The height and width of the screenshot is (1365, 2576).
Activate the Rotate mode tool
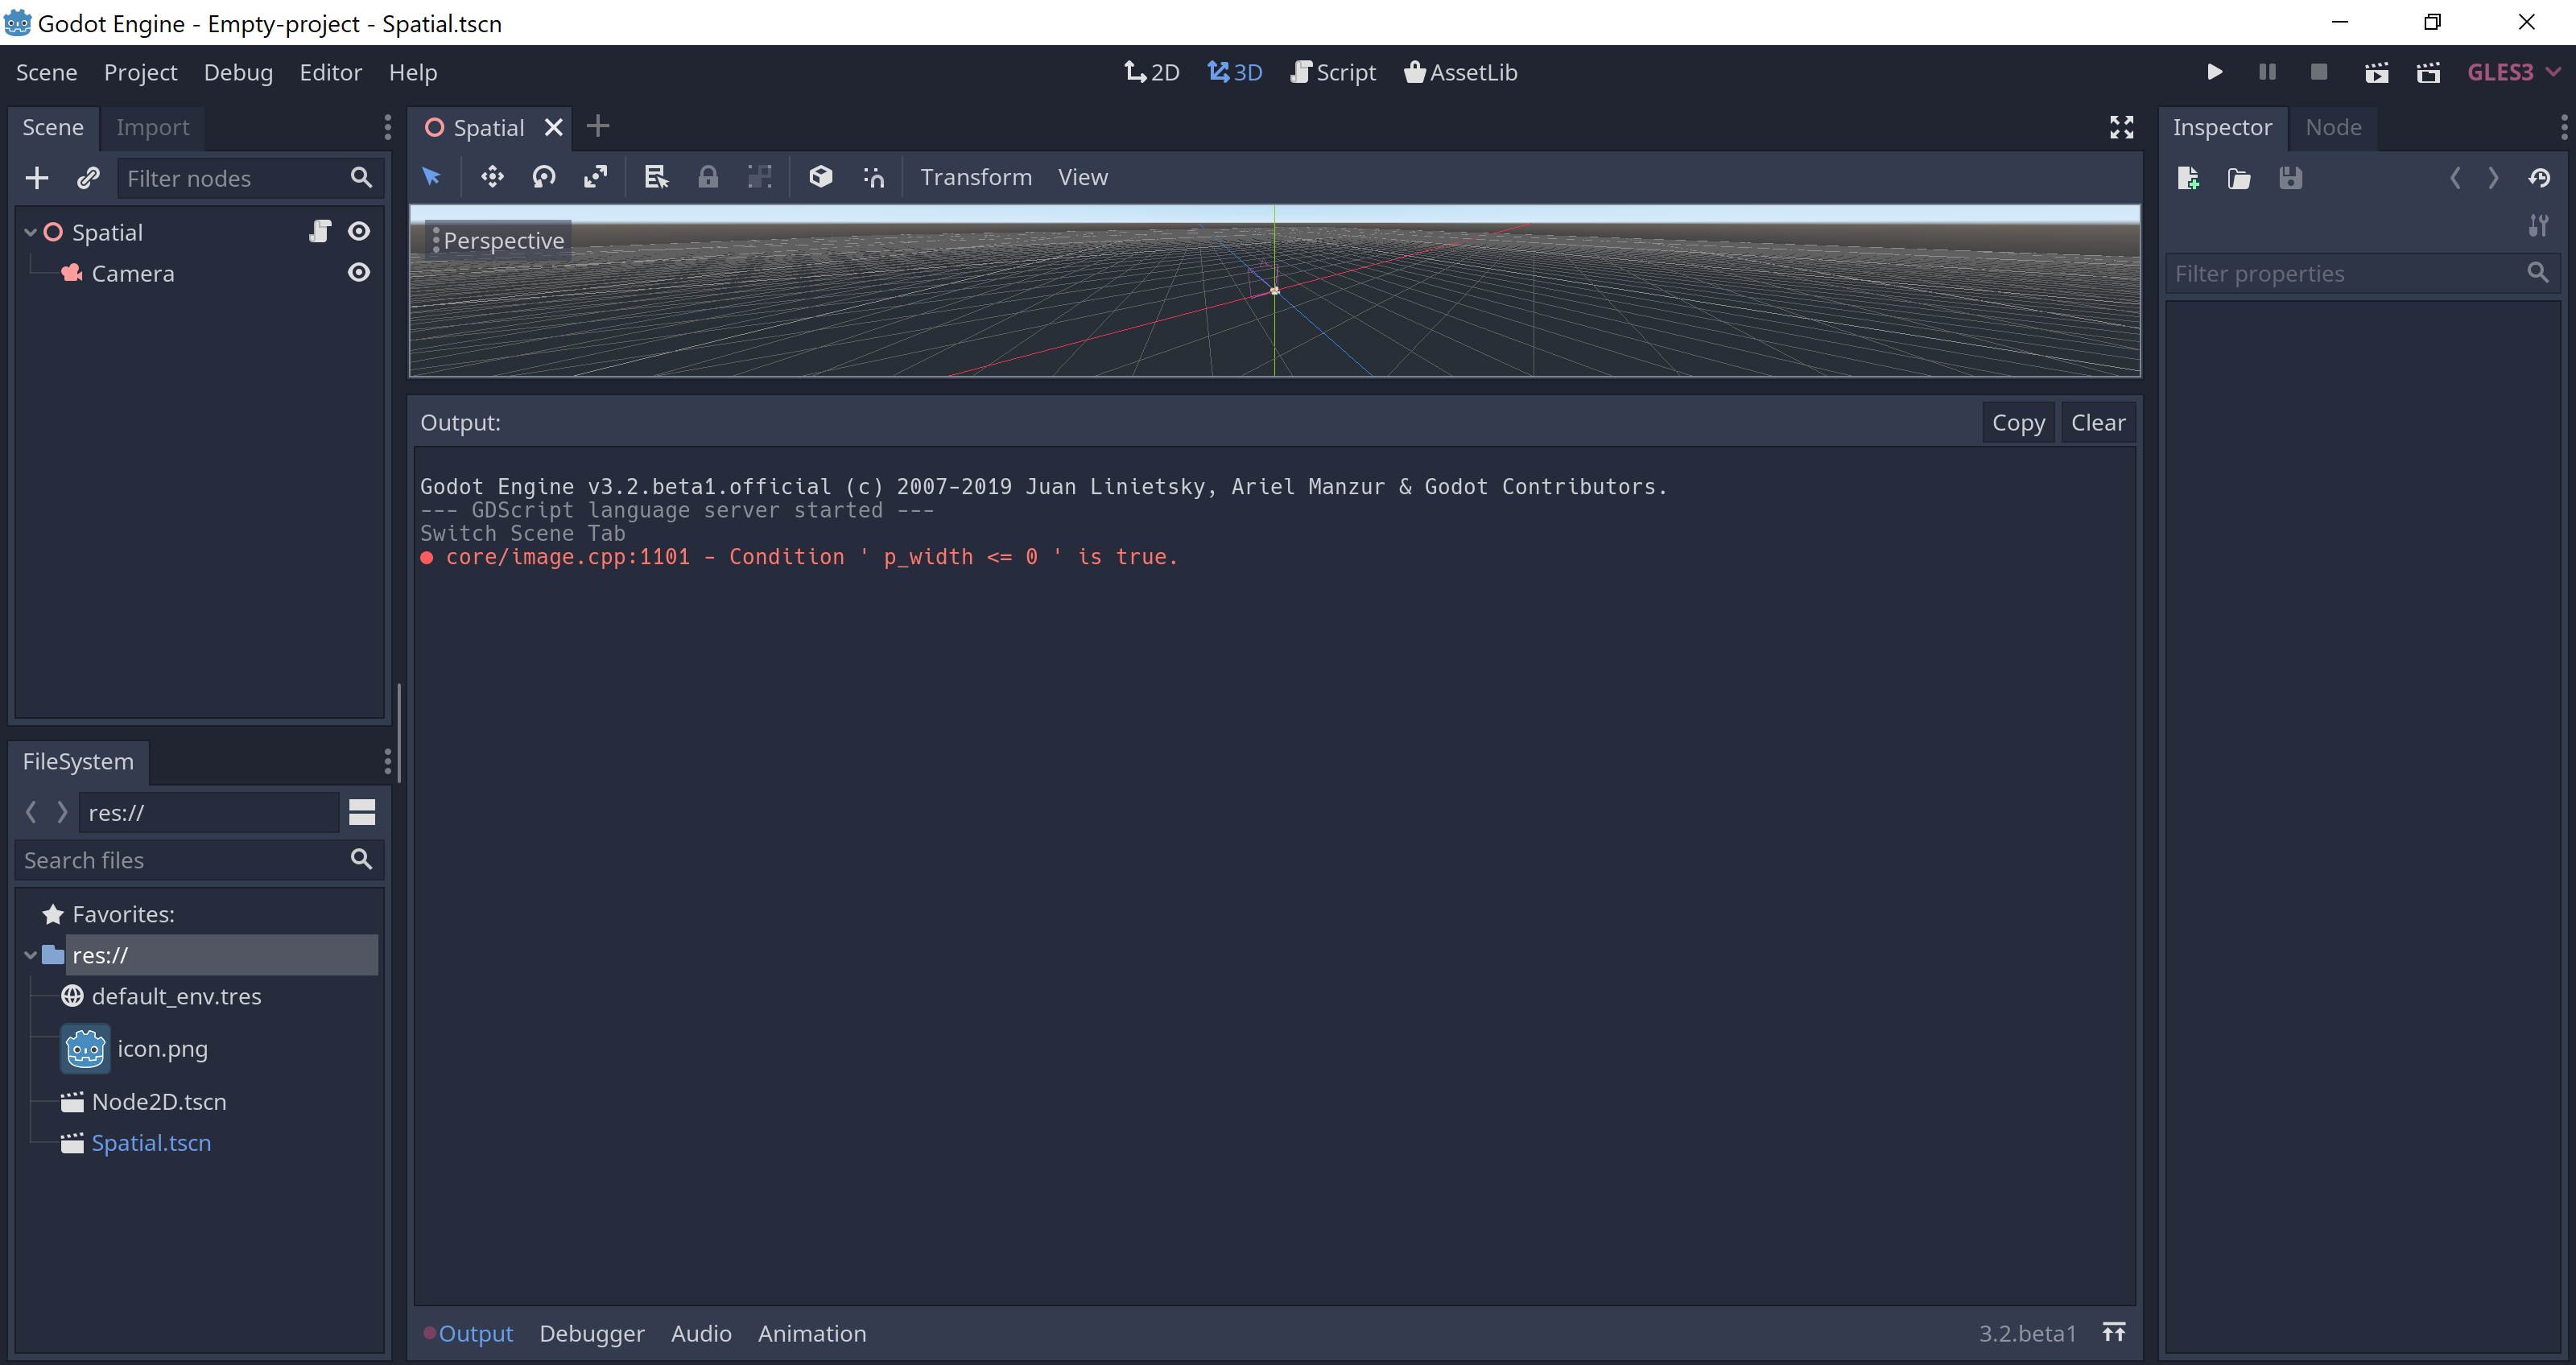click(x=544, y=176)
